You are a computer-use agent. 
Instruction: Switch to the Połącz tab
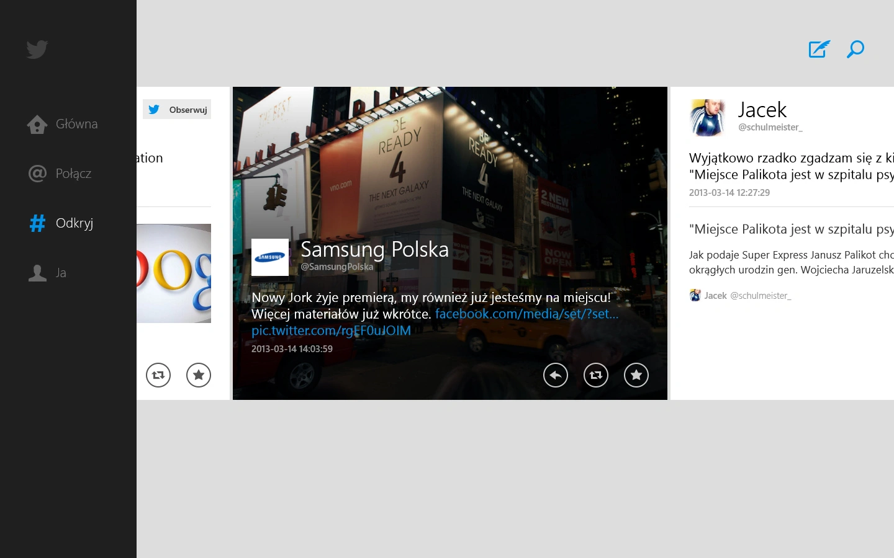pyautogui.click(x=73, y=174)
